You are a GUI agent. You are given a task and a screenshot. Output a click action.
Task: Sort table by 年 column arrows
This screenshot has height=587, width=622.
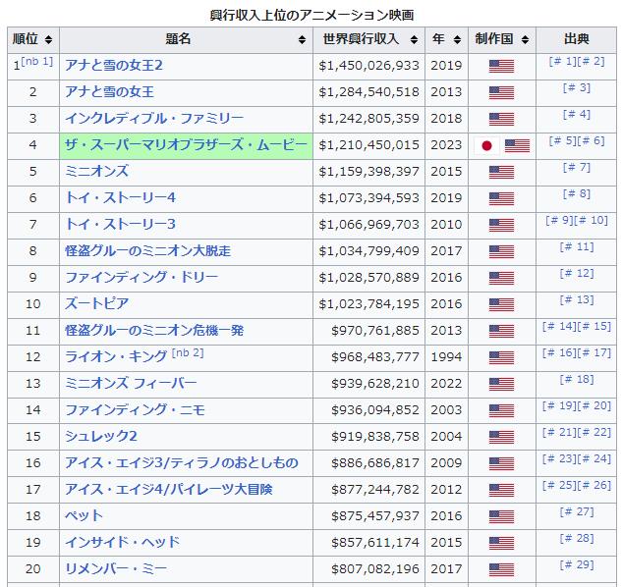457,39
